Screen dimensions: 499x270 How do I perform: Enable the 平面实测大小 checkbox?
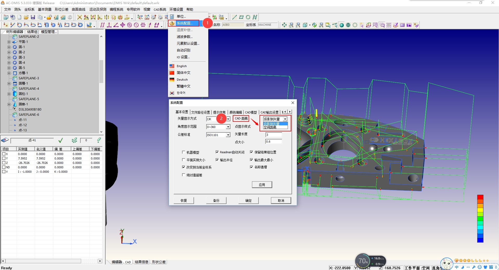coord(184,160)
